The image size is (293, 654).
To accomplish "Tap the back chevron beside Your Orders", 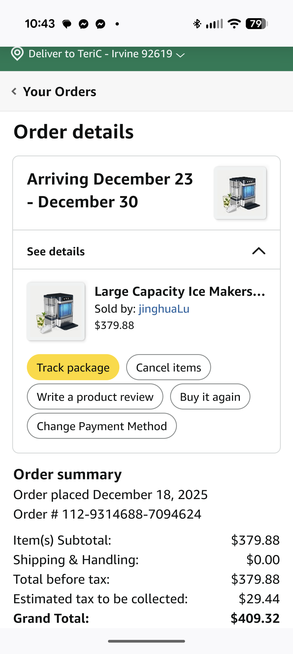I will 14,91.
